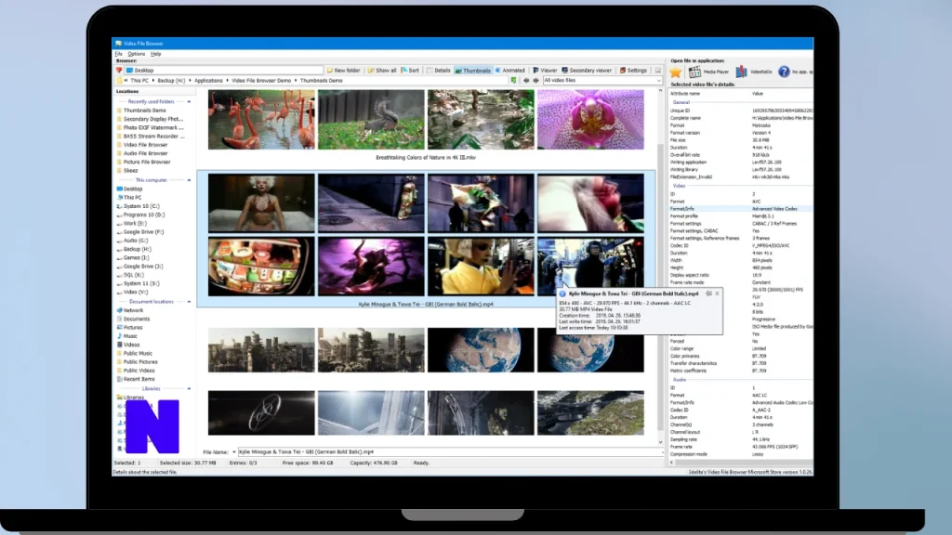Open the Secondary viewer
The height and width of the screenshot is (535, 952).
coord(587,71)
